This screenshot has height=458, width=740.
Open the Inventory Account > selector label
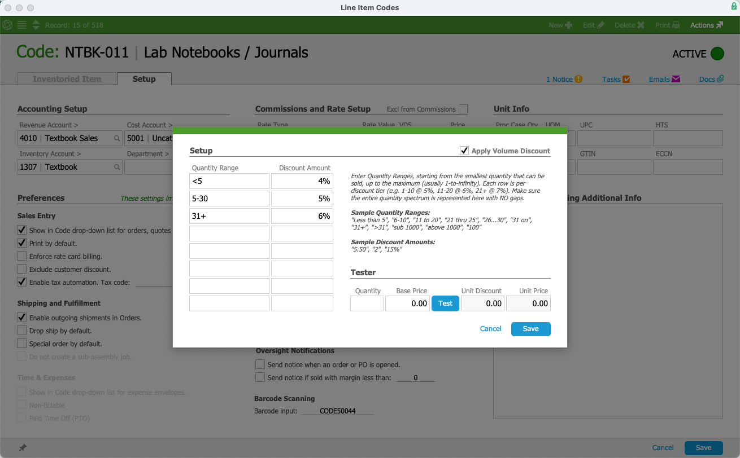coord(50,153)
